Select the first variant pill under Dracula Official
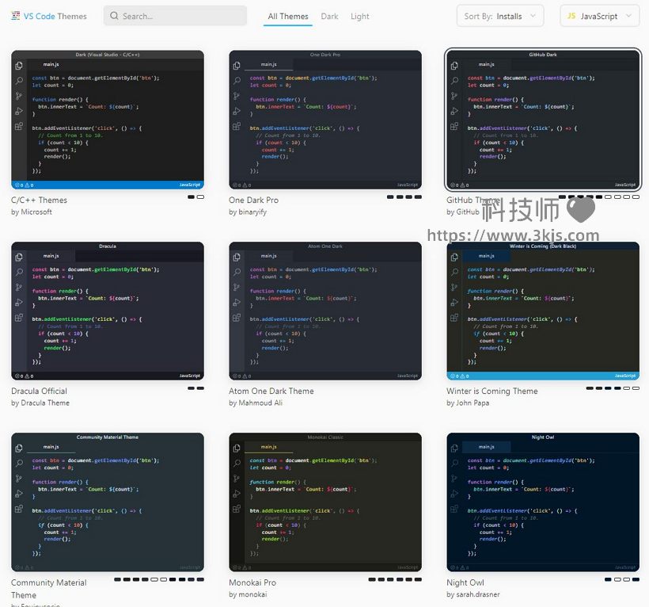Viewport: 649px width, 607px height. 192,388
